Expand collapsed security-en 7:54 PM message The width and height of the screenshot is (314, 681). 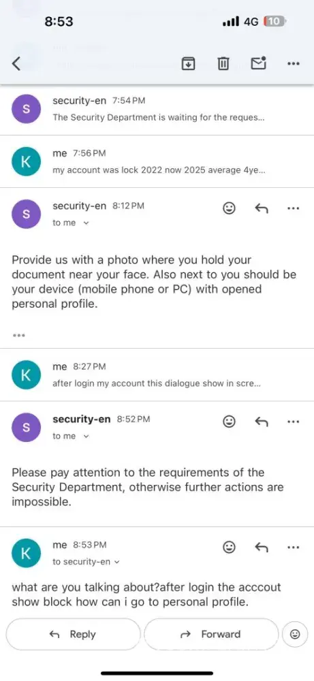tap(157, 109)
